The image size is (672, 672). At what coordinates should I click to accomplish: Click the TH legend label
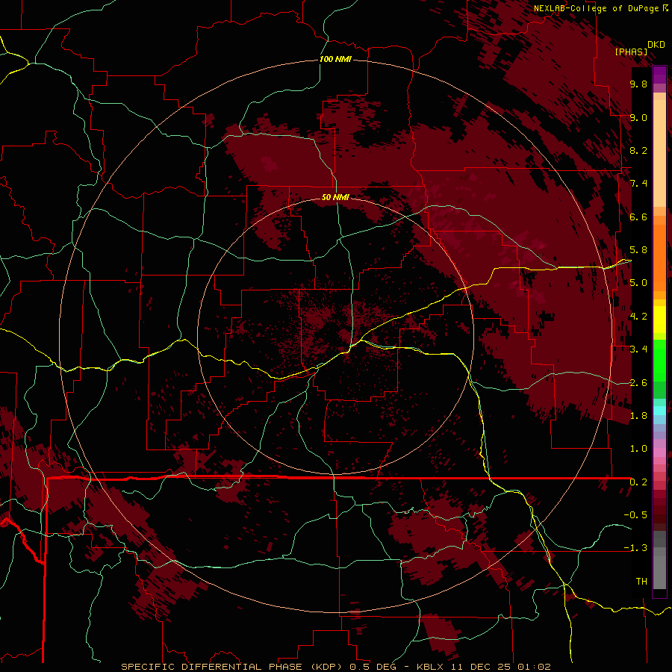click(641, 582)
